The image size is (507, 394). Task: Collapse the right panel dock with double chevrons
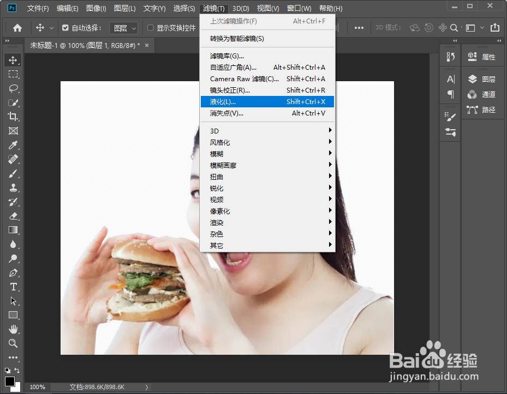coord(498,40)
